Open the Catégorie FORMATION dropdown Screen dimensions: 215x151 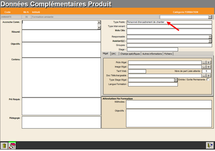pos(210,17)
